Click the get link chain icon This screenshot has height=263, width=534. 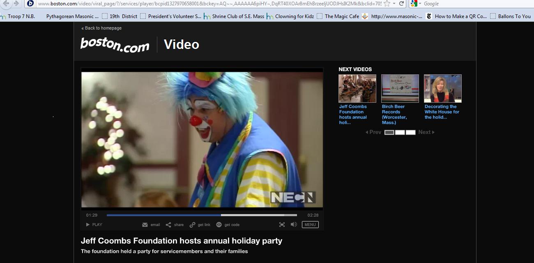click(192, 224)
